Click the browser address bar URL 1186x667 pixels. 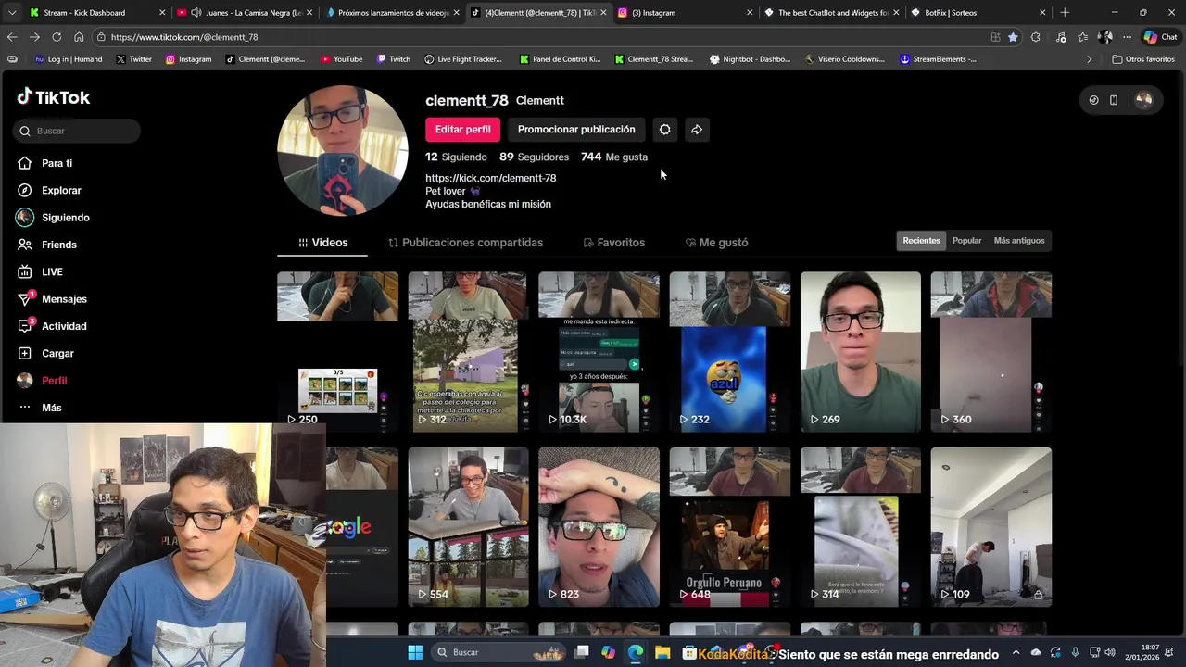(184, 37)
